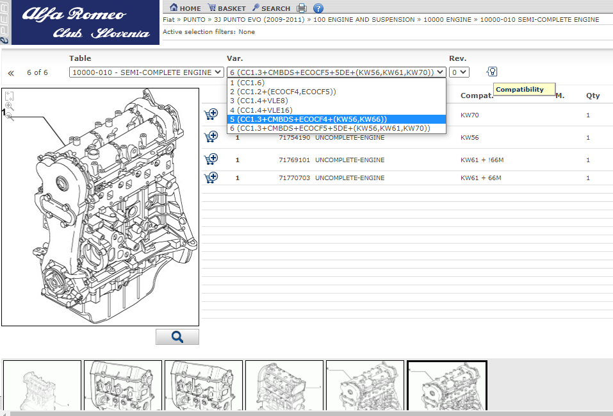Add part 71754190 to basket
This screenshot has width=613, height=416.
211,137
